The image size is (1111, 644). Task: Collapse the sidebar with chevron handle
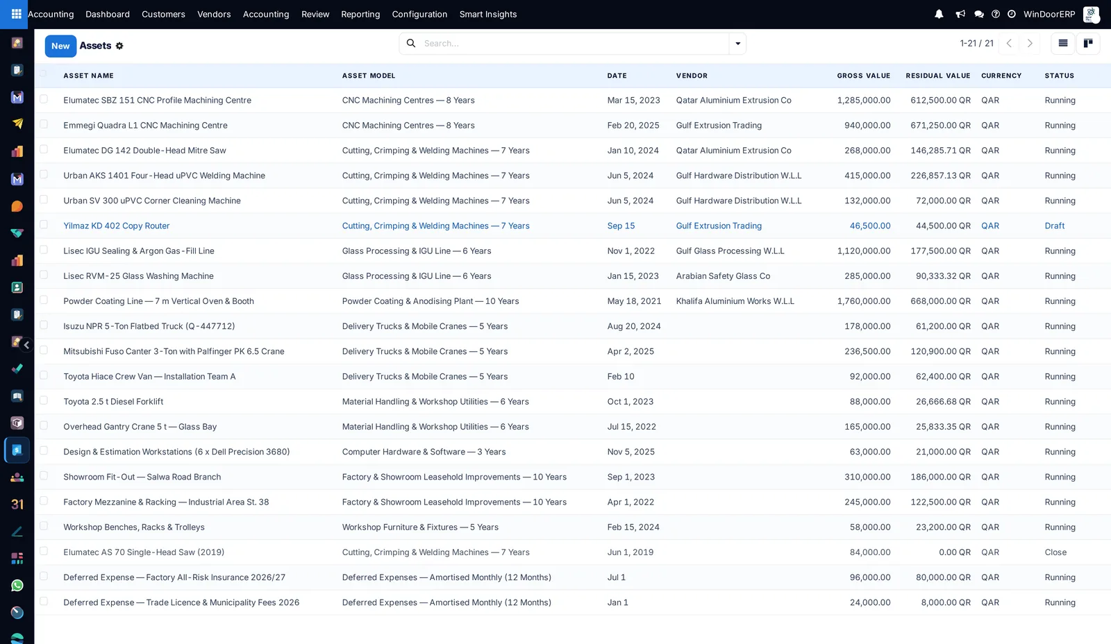pos(26,345)
